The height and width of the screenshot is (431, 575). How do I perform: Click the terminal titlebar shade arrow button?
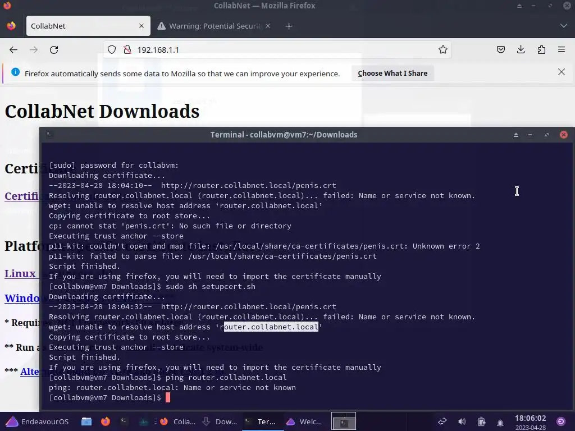516,135
